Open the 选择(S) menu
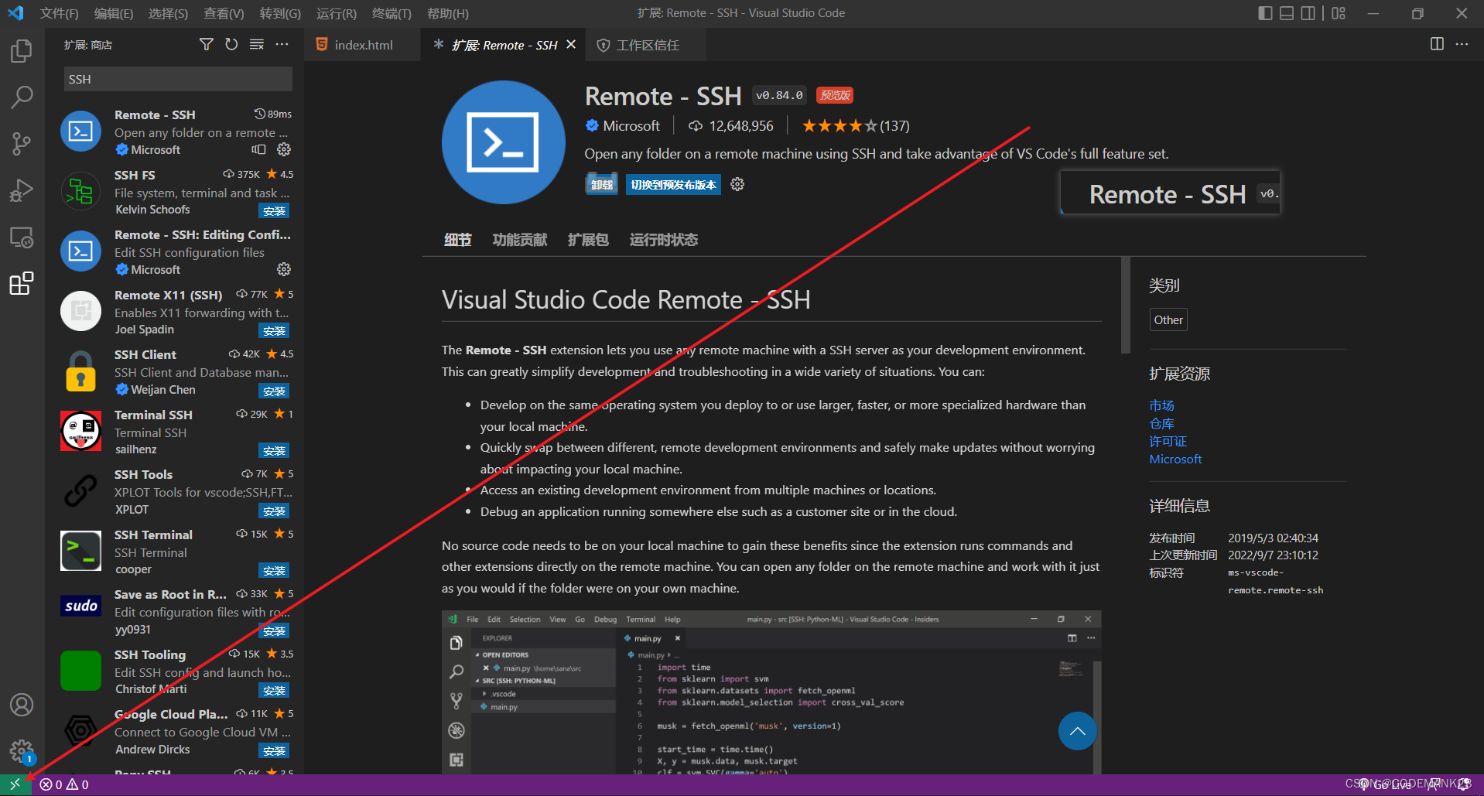Viewport: 1484px width, 796px height. [x=169, y=13]
